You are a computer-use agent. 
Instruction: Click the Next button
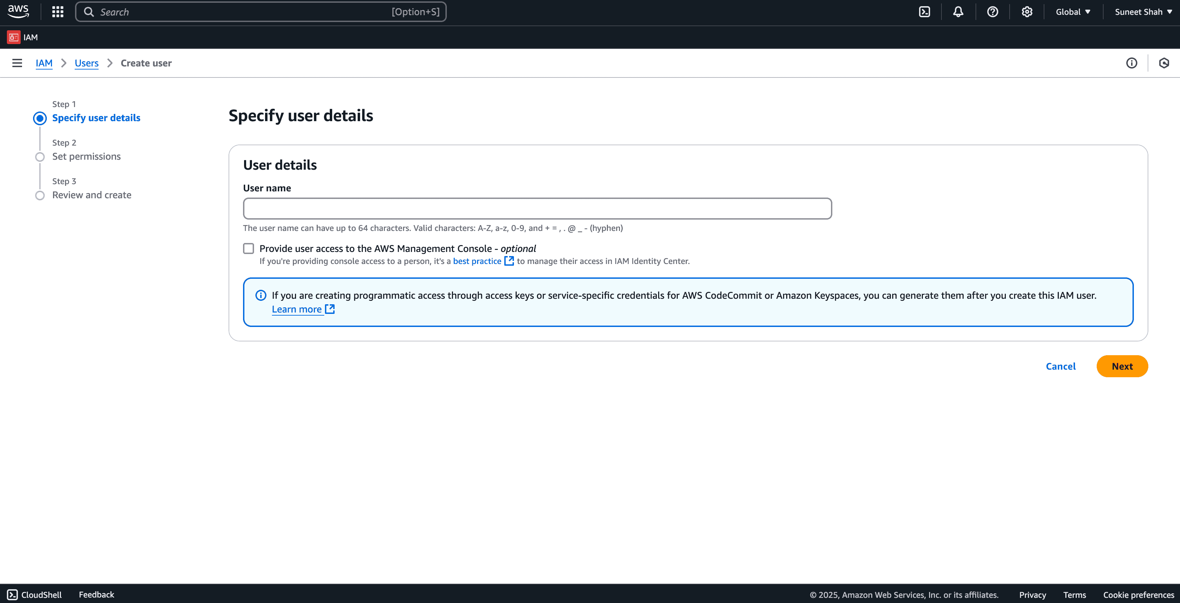click(x=1122, y=366)
